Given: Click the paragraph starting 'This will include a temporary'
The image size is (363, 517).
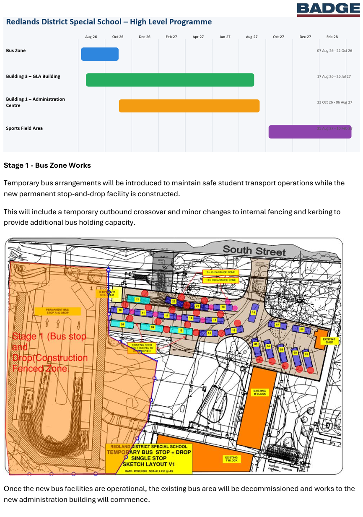Looking at the screenshot, I should click(x=172, y=217).
